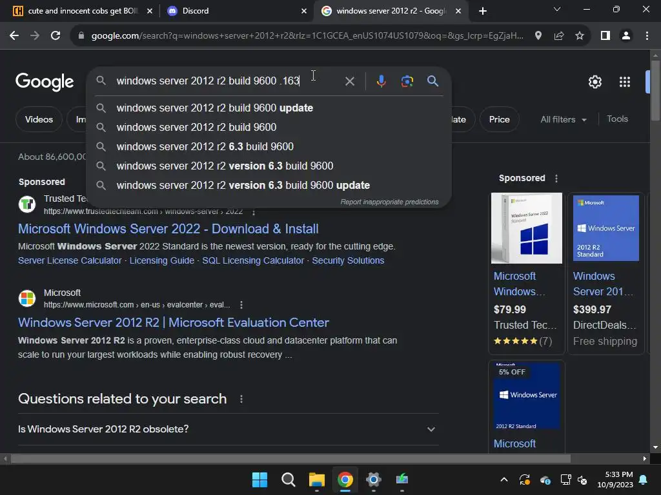Switch to the Discord tab
Viewport: 661px width, 495px height.
(x=236, y=11)
